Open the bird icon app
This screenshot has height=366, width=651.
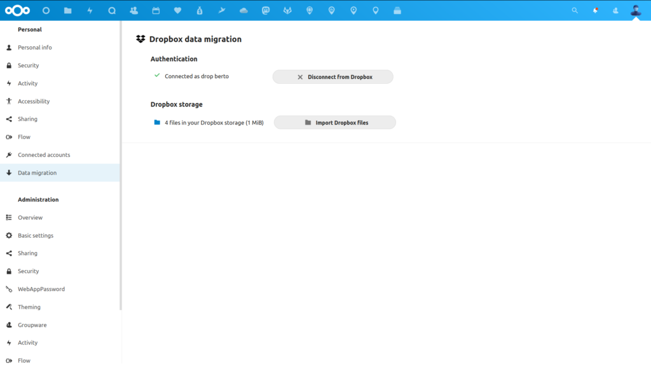pyautogui.click(x=222, y=10)
